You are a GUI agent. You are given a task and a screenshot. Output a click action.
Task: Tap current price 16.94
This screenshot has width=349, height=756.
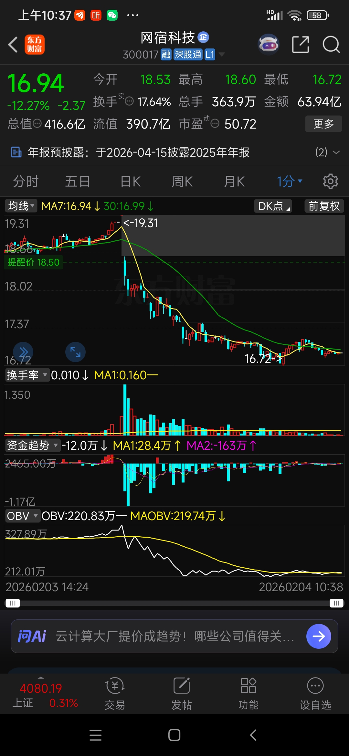[x=36, y=83]
